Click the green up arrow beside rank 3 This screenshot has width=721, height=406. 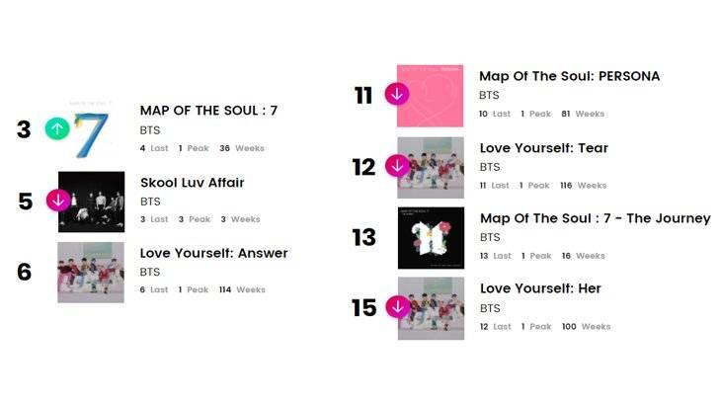[x=57, y=128]
